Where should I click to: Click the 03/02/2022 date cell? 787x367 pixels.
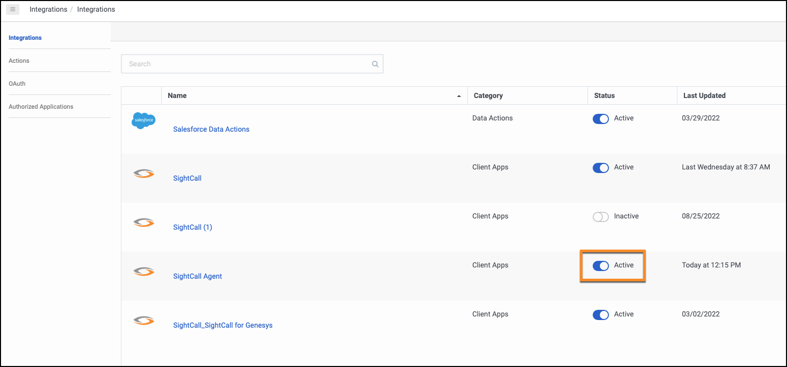(701, 314)
